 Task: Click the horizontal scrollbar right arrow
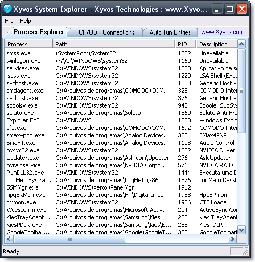pos(232,239)
